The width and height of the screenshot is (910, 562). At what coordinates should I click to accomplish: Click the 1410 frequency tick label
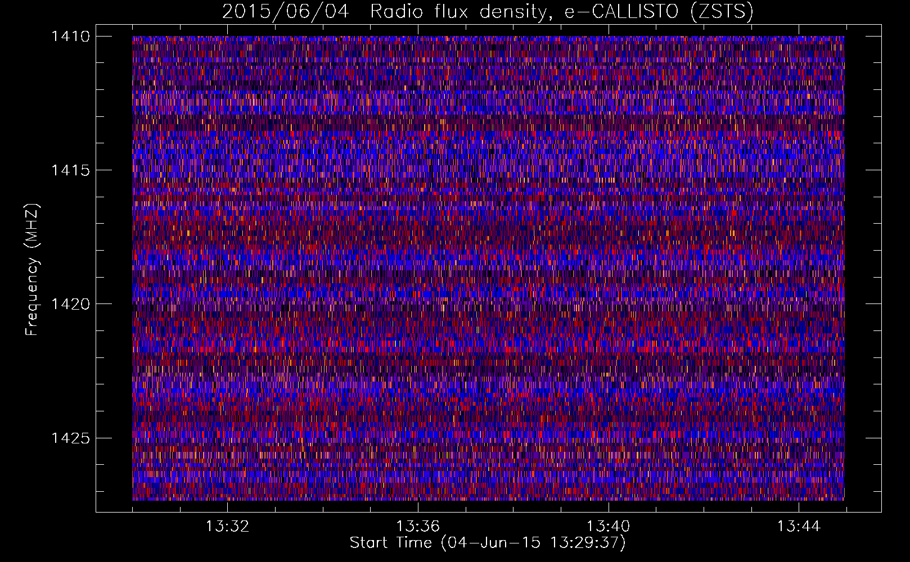[x=70, y=37]
